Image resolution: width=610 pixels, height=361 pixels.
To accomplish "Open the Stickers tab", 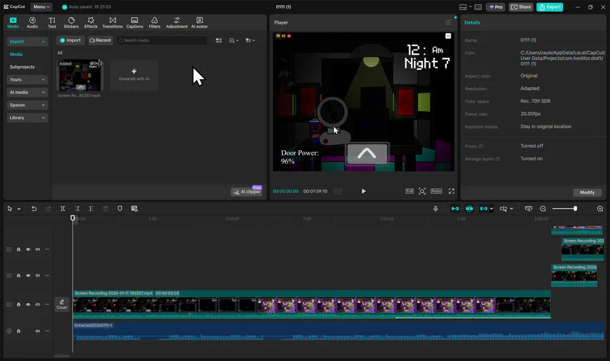I will [x=71, y=22].
